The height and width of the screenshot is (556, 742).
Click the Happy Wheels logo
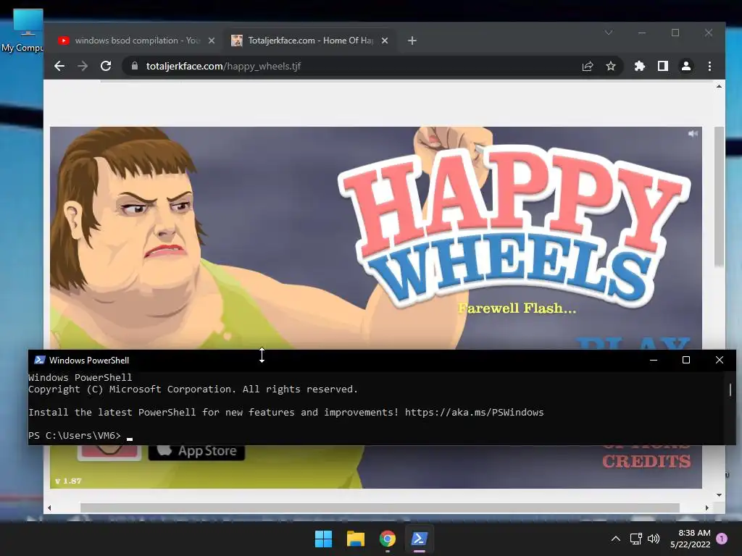514,226
